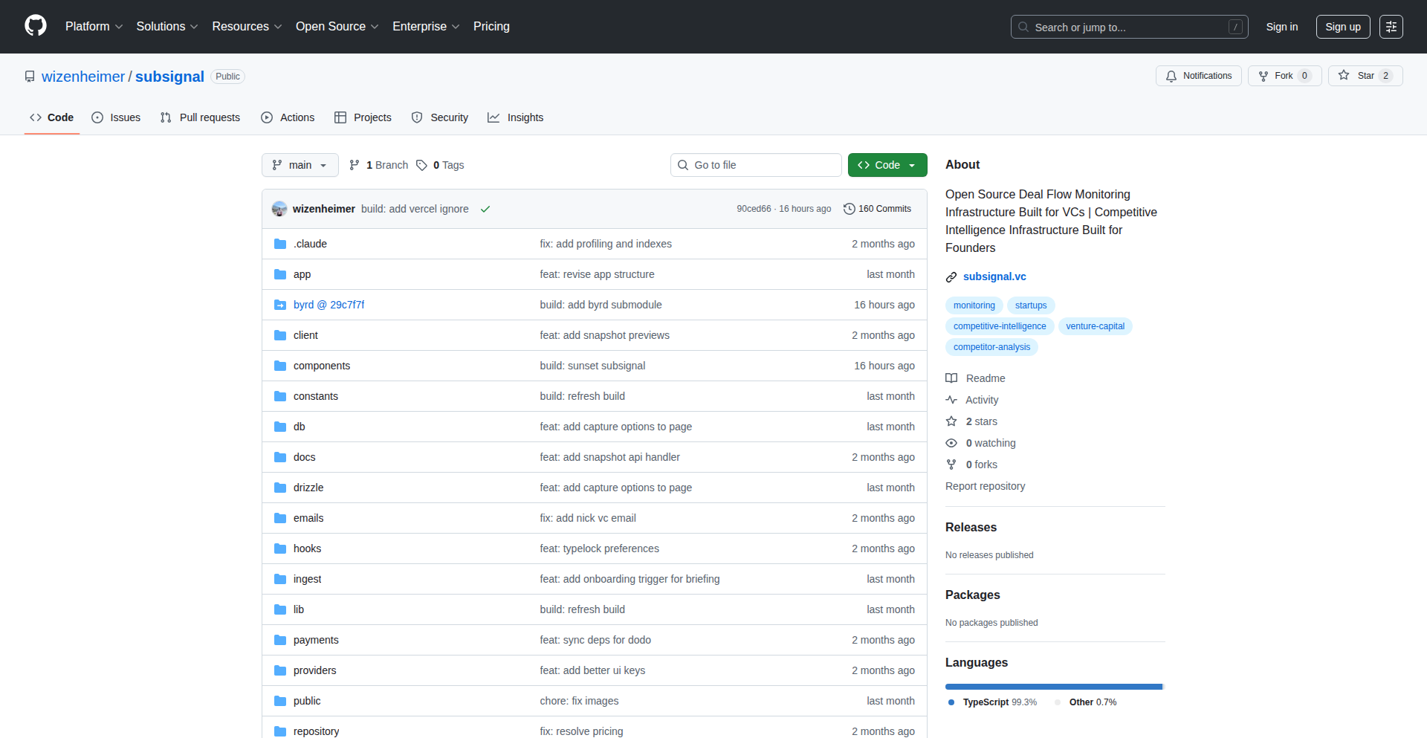Viewport: 1427px width, 738px height.
Task: Open the 0 Tags page
Action: pyautogui.click(x=440, y=165)
